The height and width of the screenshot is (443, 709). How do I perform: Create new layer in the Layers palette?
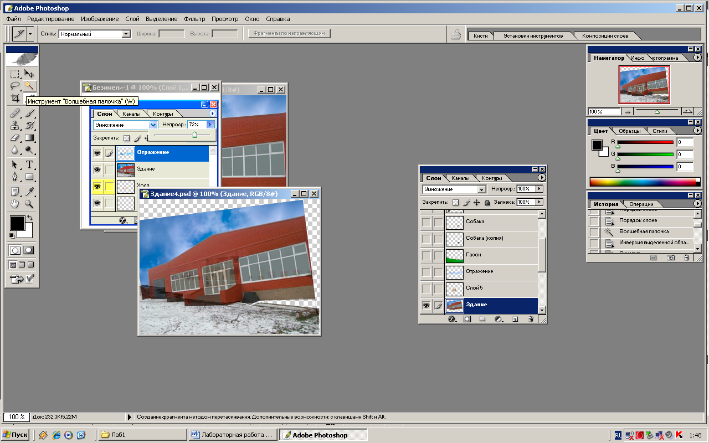515,319
